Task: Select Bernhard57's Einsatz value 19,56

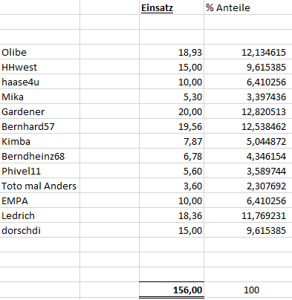Action: coord(172,126)
